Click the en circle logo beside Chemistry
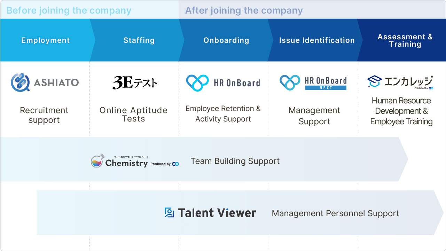This screenshot has height=251, width=446. point(175,164)
